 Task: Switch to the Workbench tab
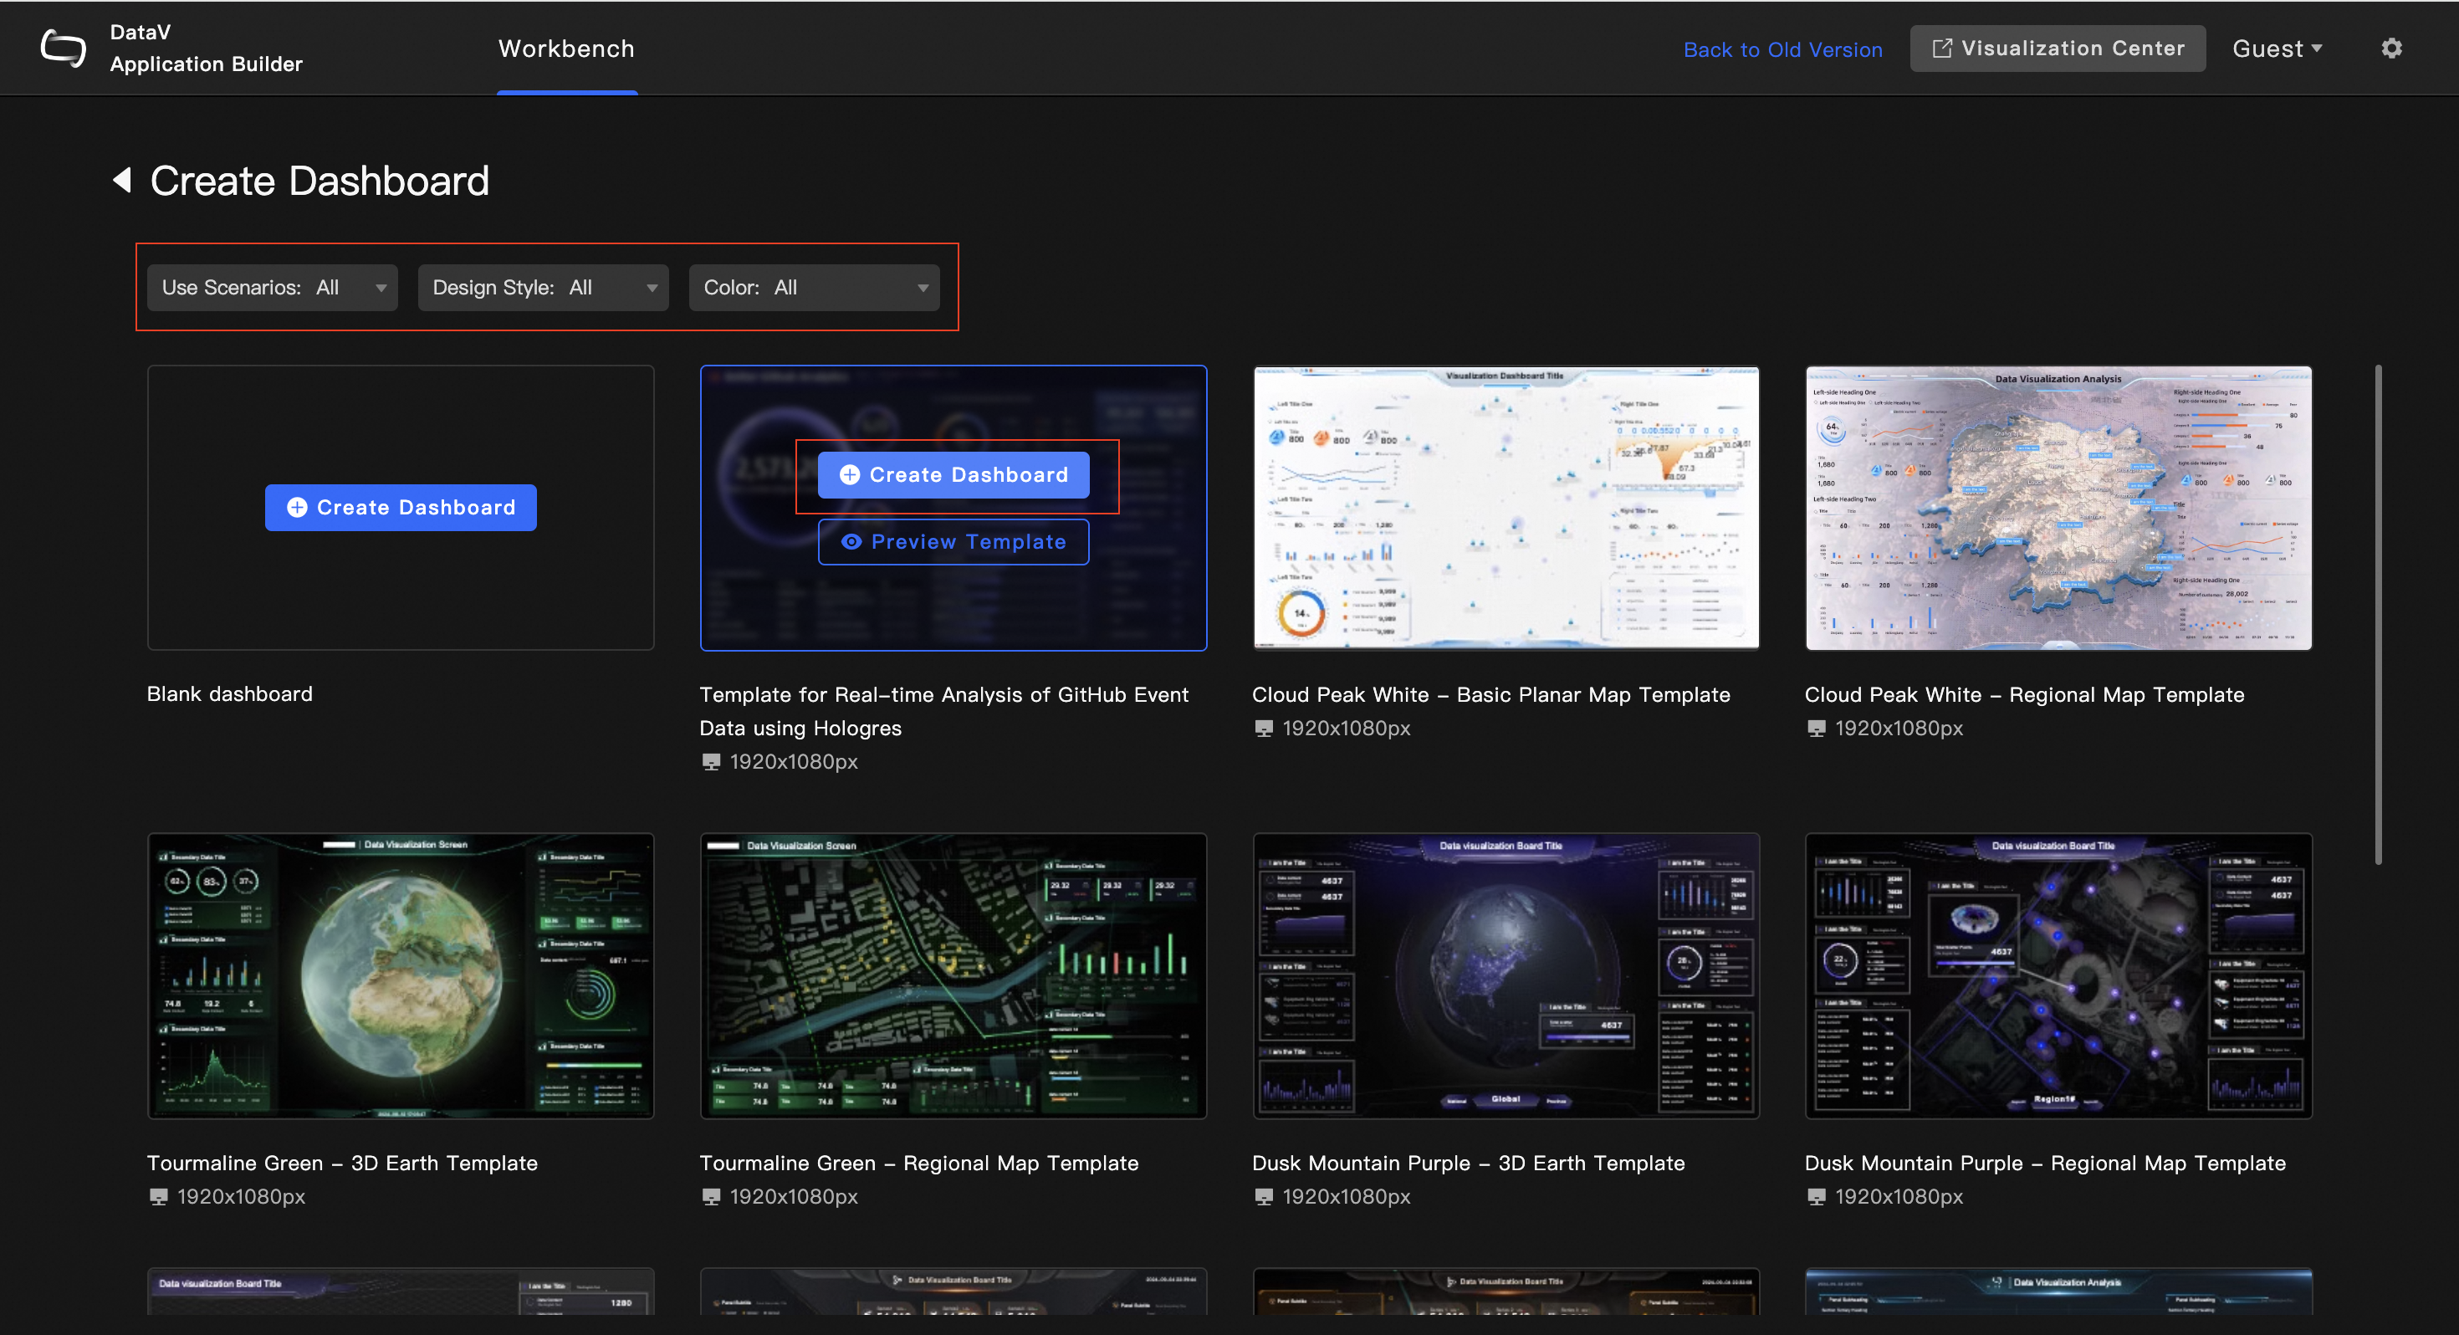click(x=566, y=49)
